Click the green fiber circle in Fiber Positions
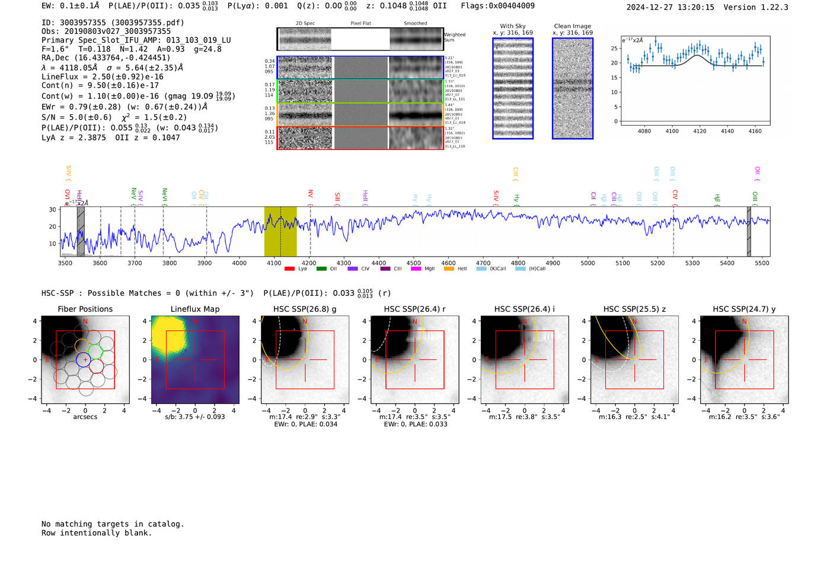The width and height of the screenshot is (830, 565). click(x=96, y=352)
